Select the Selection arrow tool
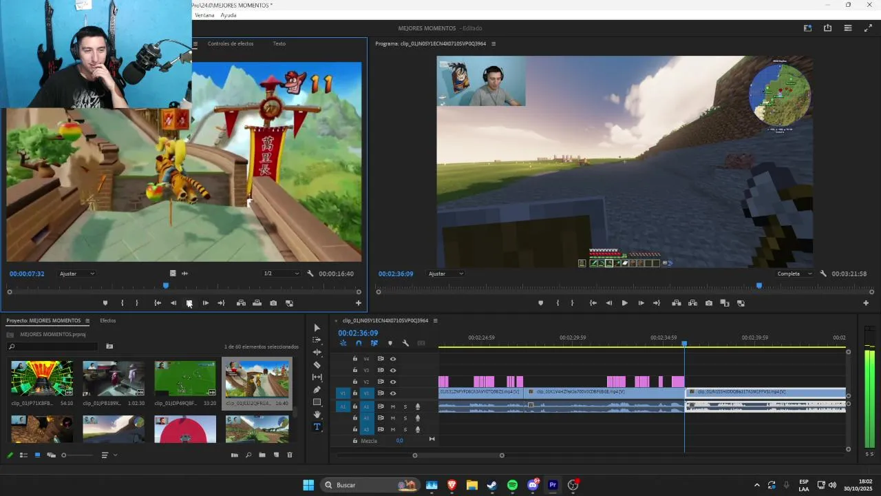Viewport: 881px width, 496px height. 317,328
